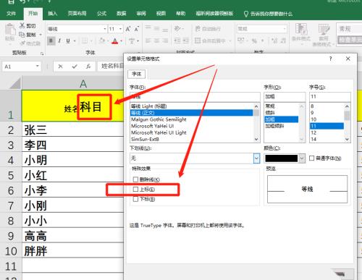
Task: Select the Format Painter brush
Action: coord(23,43)
